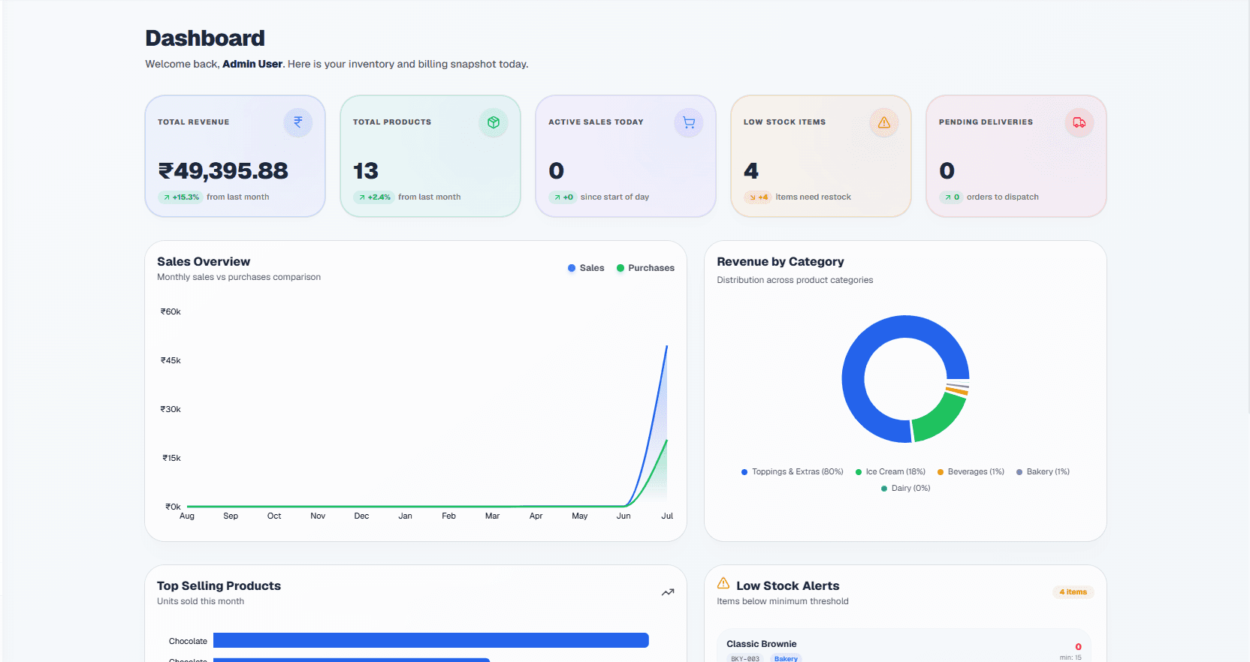Click 'orders to dispatch' text
The width and height of the screenshot is (1250, 662).
1003,197
